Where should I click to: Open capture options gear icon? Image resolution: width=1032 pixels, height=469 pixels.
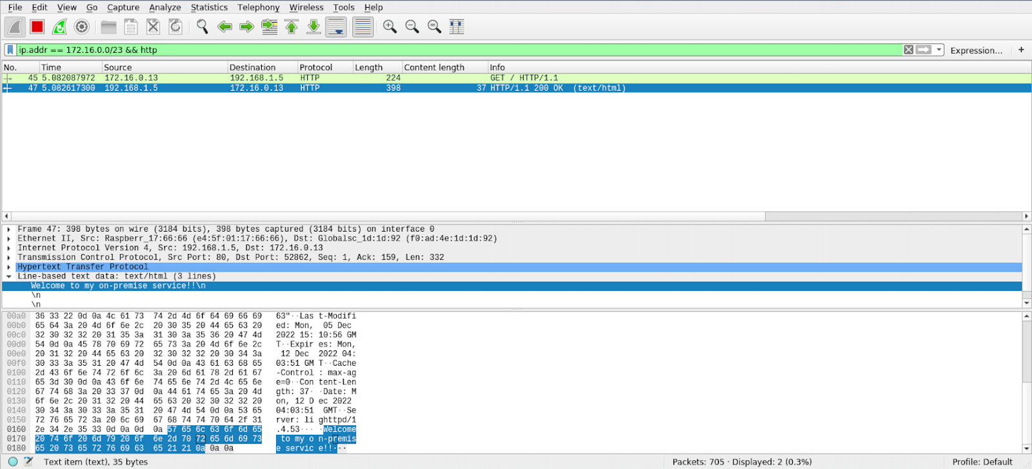81,27
